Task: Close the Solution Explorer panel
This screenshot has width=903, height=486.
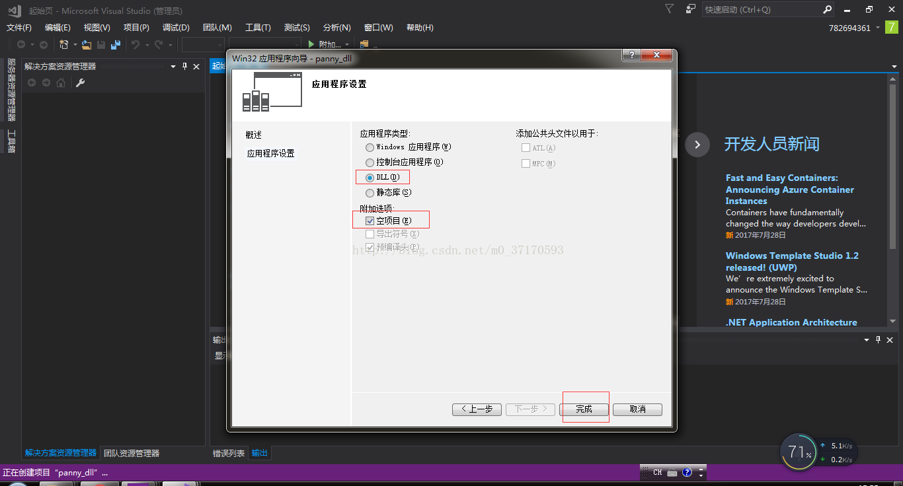Action: click(196, 66)
